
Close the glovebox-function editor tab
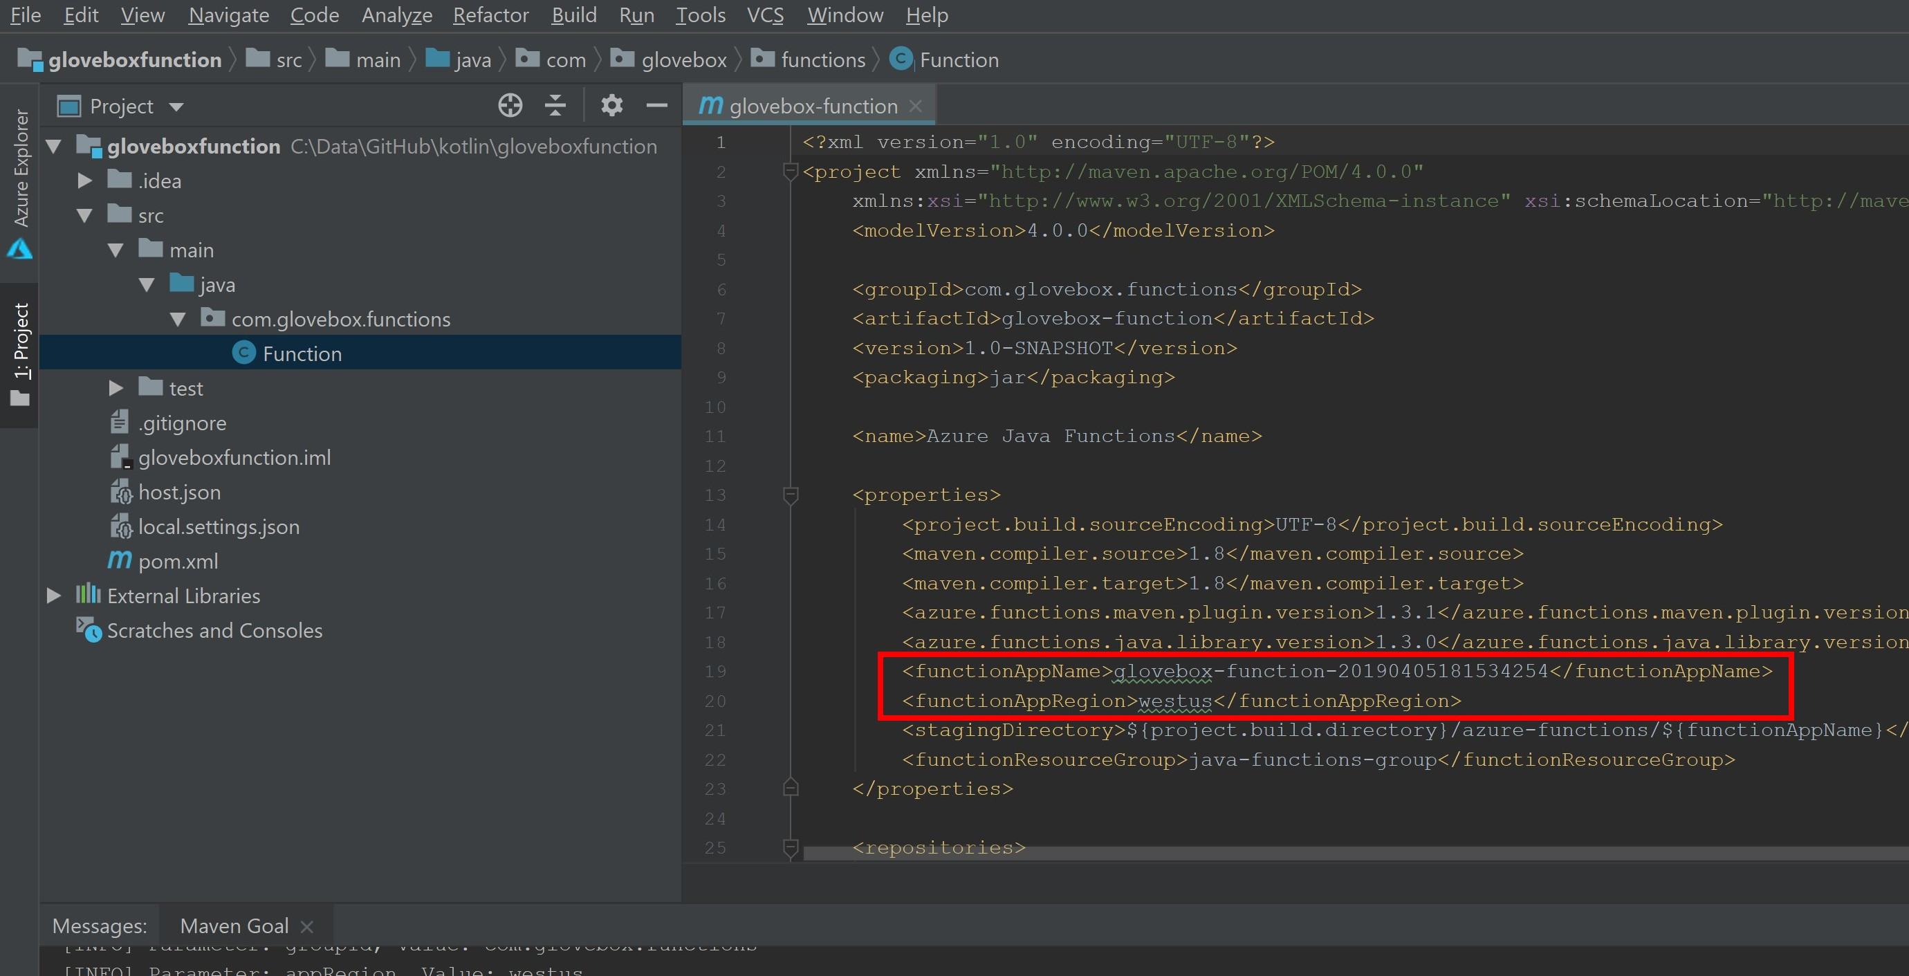(916, 106)
